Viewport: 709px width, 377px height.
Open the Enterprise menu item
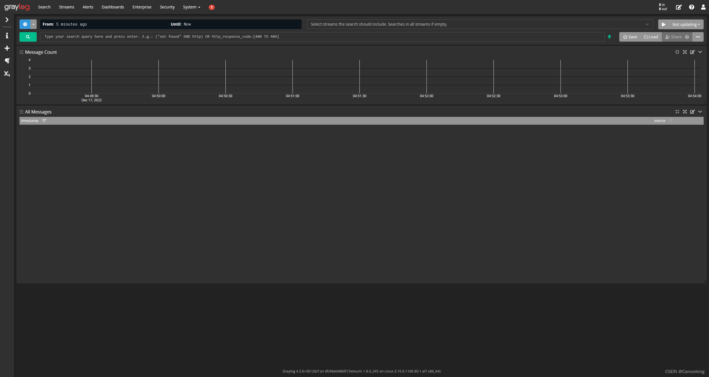point(142,7)
